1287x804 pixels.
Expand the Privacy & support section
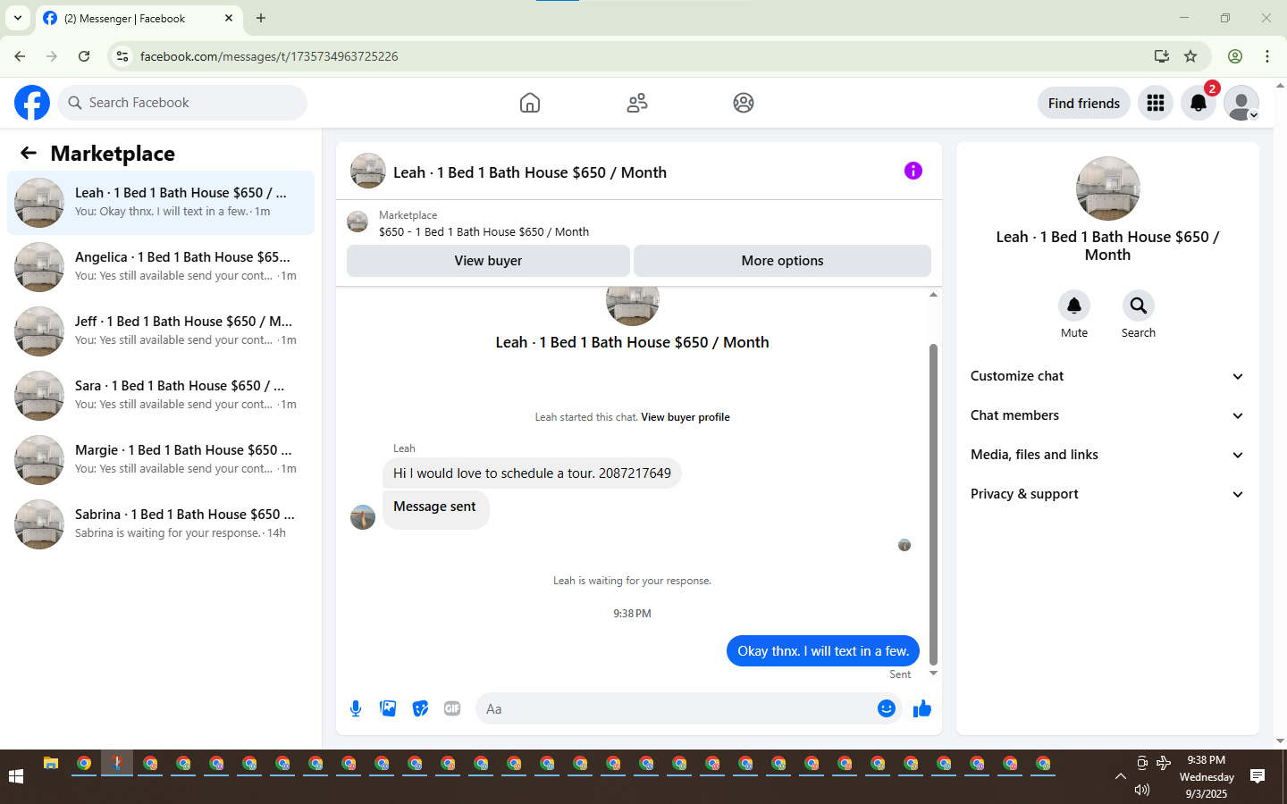click(1107, 494)
